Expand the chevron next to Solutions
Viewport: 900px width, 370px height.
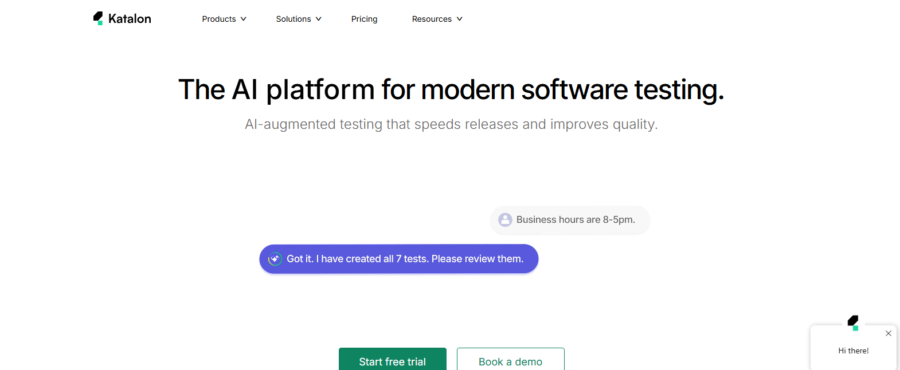pos(319,19)
